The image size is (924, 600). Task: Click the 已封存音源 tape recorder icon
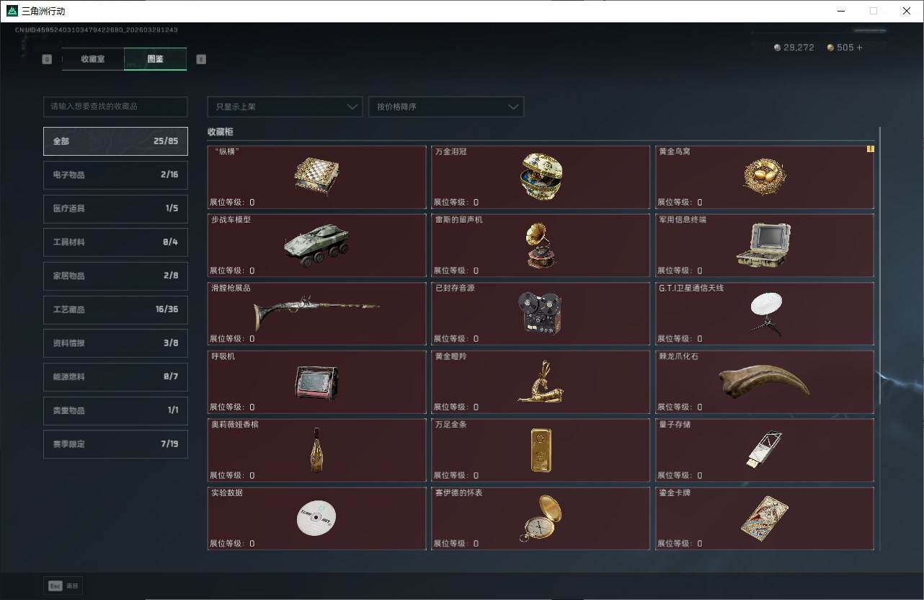[x=540, y=314]
